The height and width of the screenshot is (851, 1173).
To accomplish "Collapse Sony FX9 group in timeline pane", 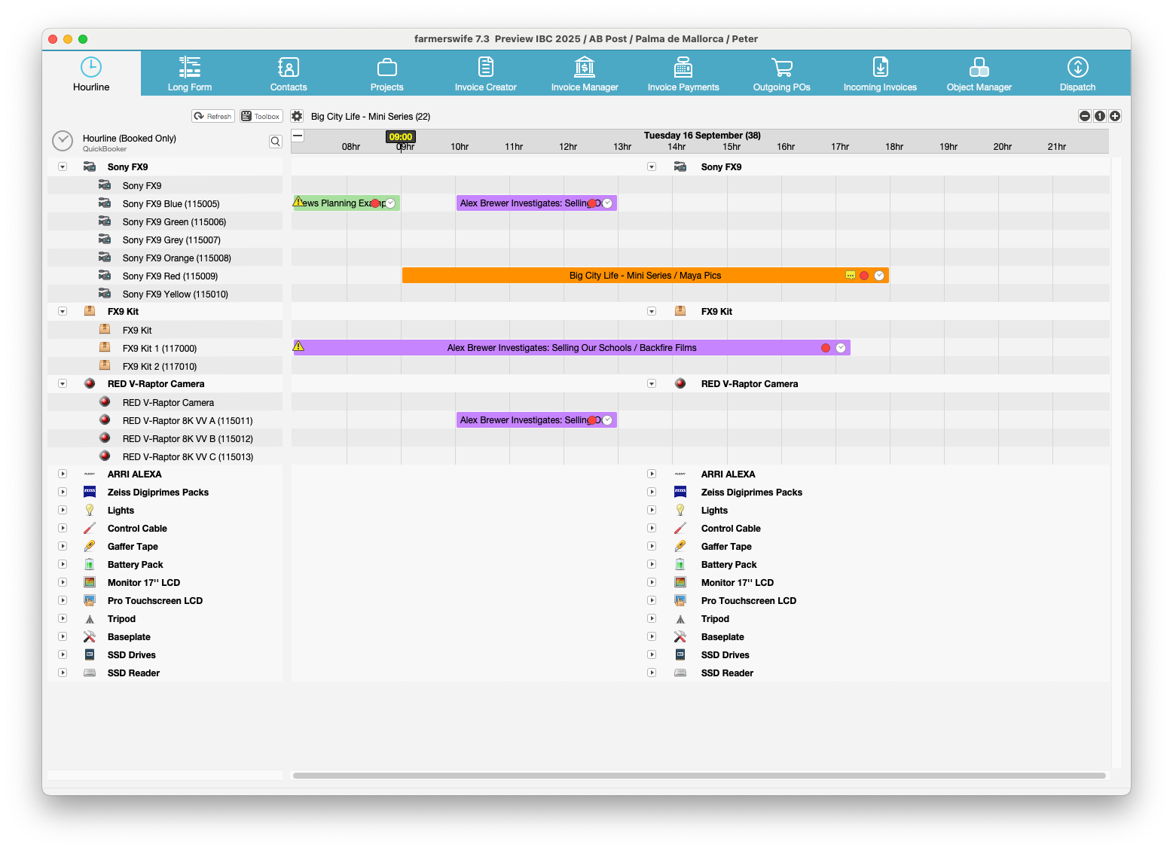I will click(652, 166).
